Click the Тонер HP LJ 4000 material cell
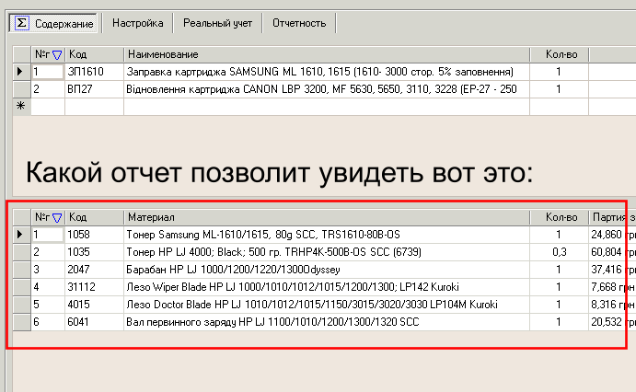The height and width of the screenshot is (392, 636). tap(326, 251)
